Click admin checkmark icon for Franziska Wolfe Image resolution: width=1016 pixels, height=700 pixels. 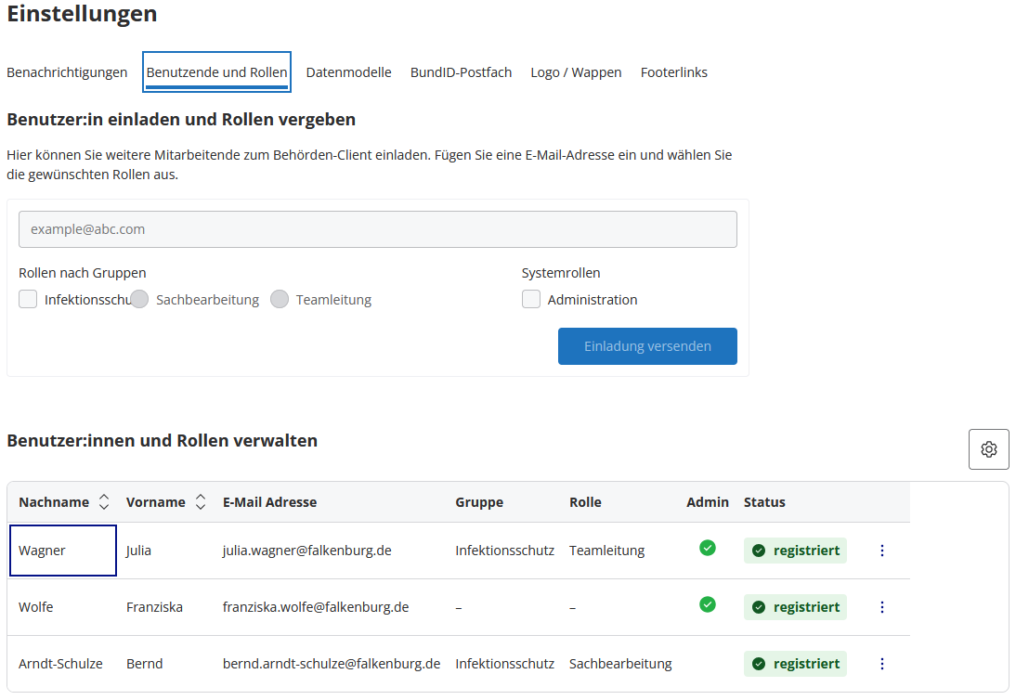708,604
